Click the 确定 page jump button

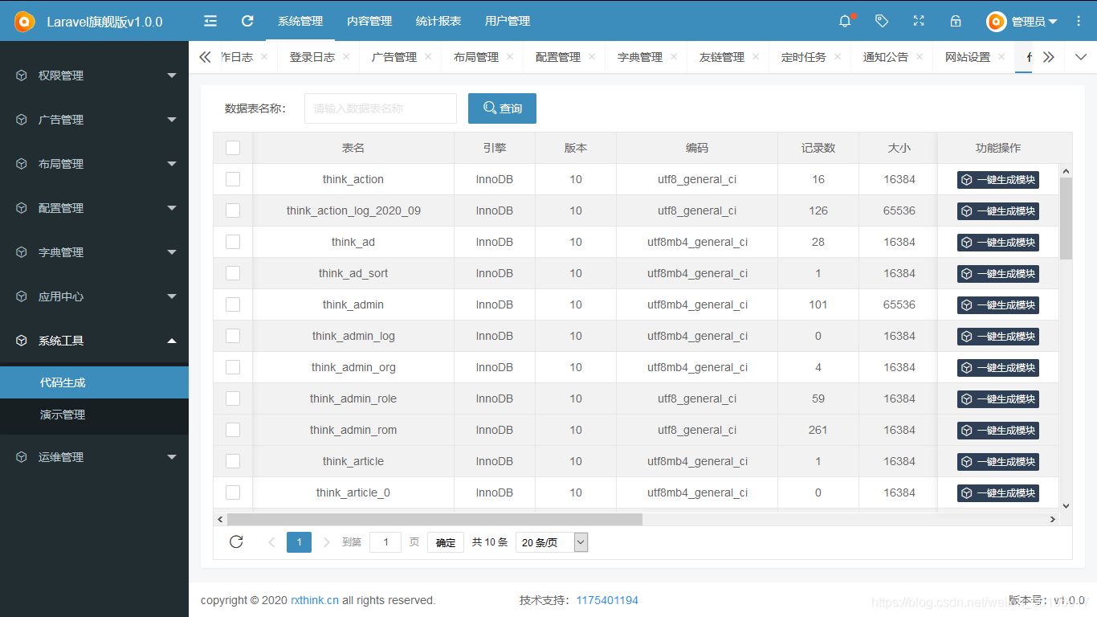pyautogui.click(x=446, y=542)
